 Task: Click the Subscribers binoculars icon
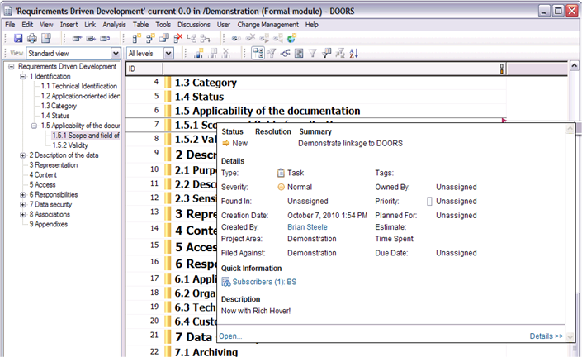click(x=225, y=282)
